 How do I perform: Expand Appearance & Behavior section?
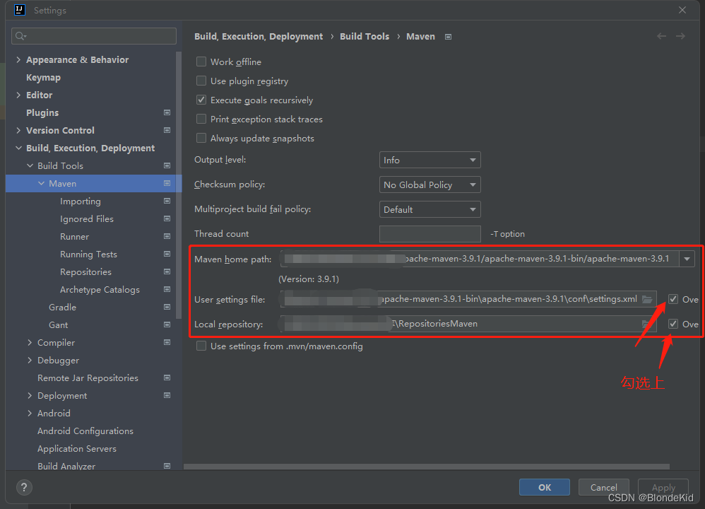pyautogui.click(x=18, y=59)
